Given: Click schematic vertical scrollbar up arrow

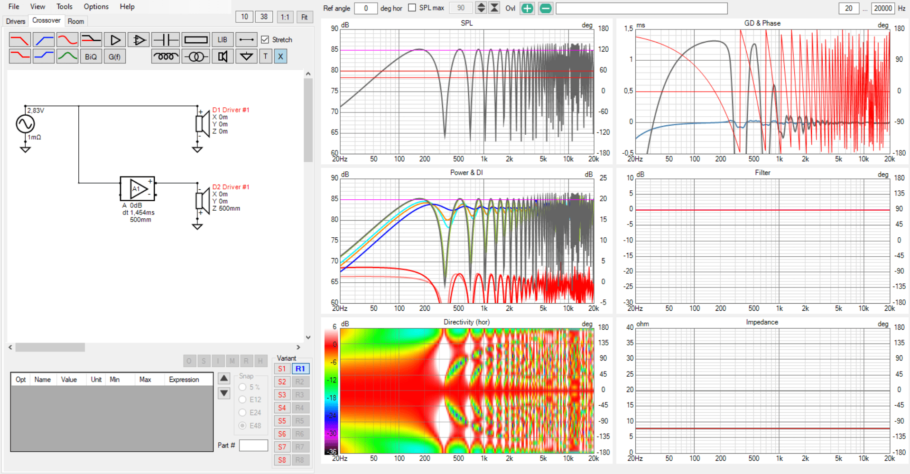Looking at the screenshot, I should [308, 74].
